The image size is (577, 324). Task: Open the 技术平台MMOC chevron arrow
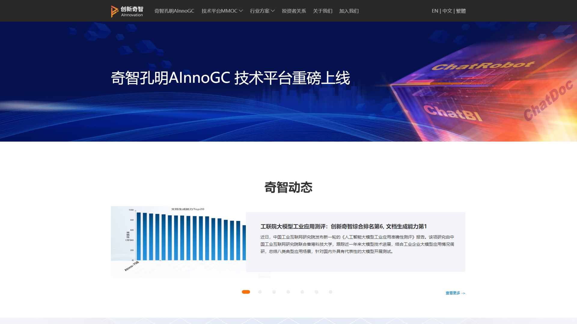tap(241, 11)
